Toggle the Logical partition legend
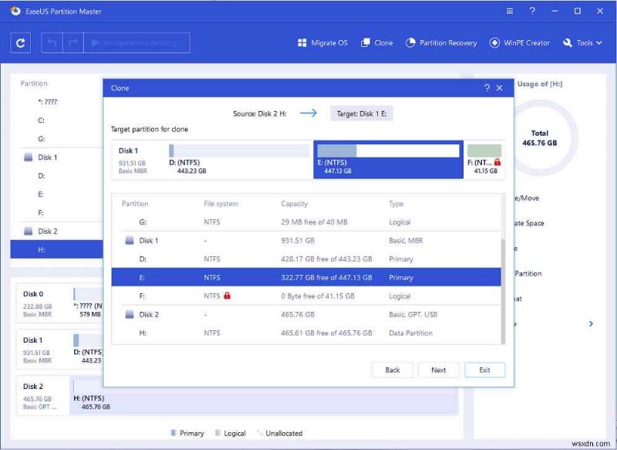 tap(219, 433)
